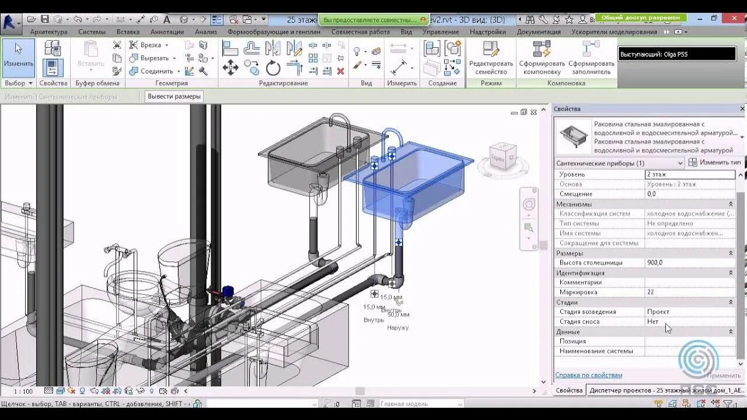Toggle reveal hidden elements lightbulb in view bar
Viewport: 747px width, 420px height.
[151, 391]
